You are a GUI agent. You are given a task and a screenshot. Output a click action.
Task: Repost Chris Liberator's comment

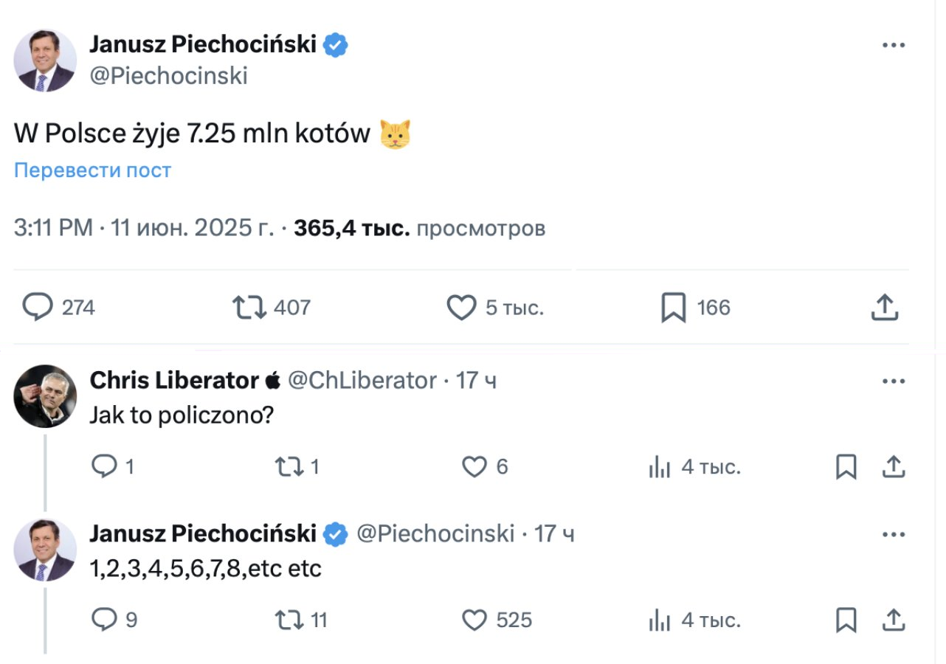289,466
